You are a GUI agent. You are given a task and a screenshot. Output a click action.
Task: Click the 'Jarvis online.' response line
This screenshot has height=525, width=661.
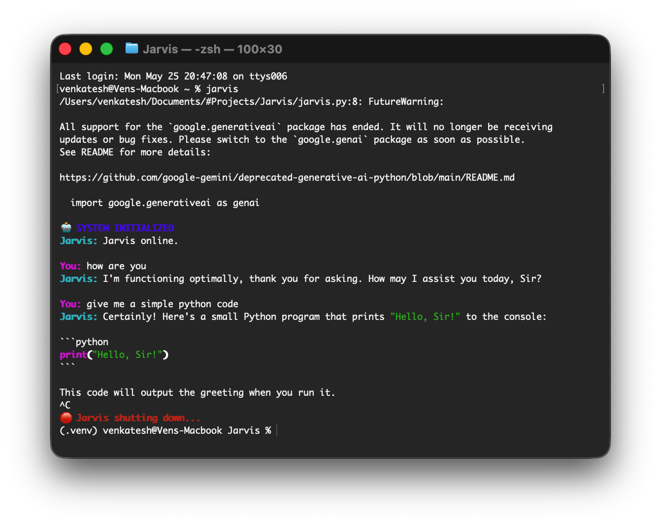click(119, 241)
